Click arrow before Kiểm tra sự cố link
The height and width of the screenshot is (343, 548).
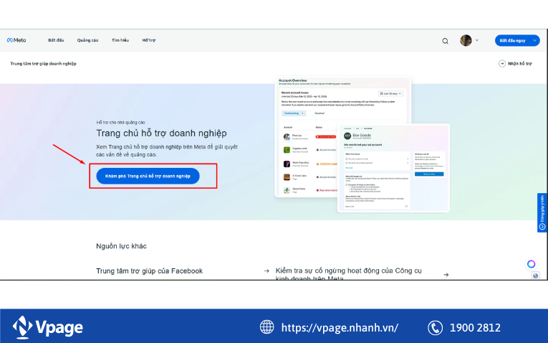266,271
